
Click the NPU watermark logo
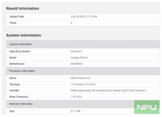tap(147, 107)
